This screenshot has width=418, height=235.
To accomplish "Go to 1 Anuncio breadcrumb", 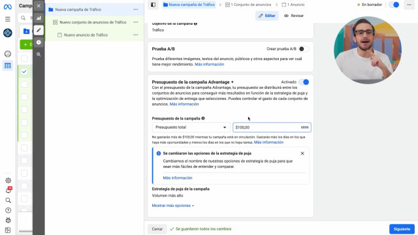I will tap(293, 5).
